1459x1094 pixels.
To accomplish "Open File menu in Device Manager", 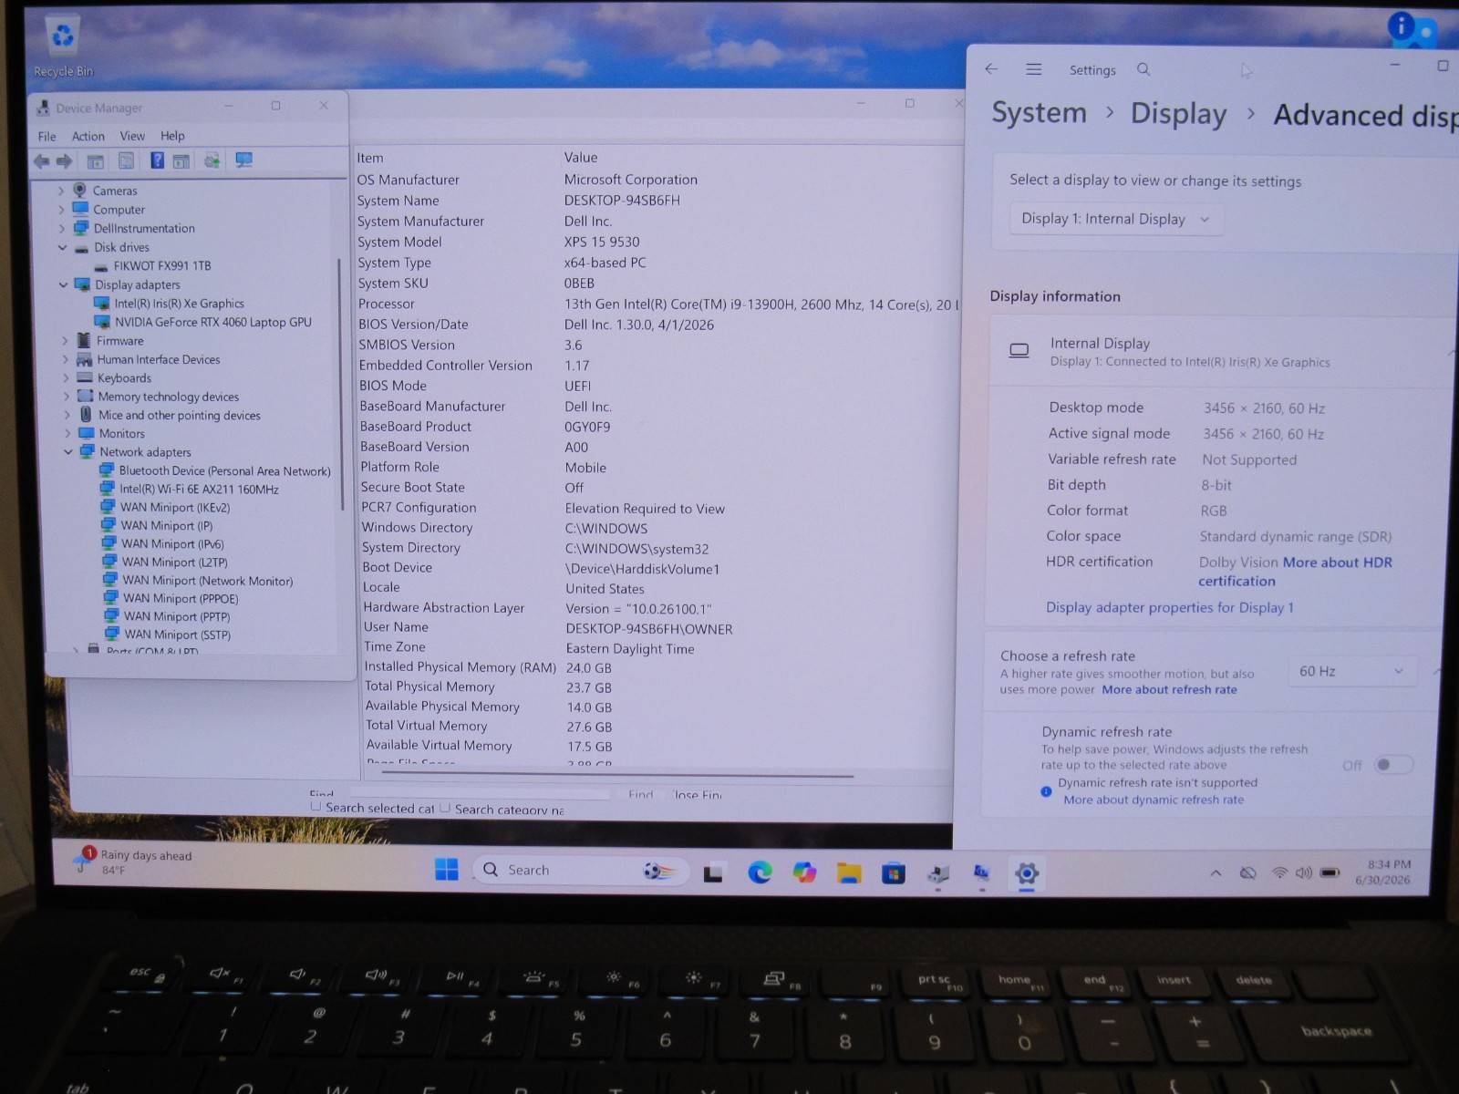I will click(47, 136).
